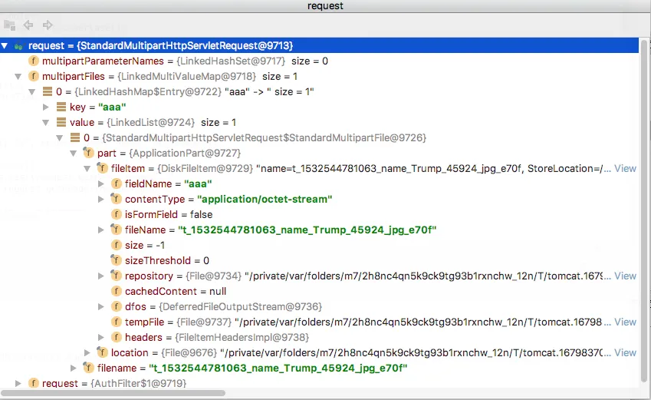Click the back navigation arrow in toolbar
Image resolution: width=651 pixels, height=400 pixels.
coord(28,25)
